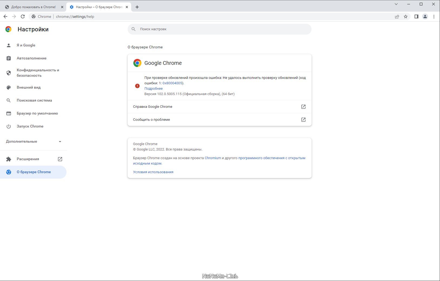
Task: Open Внешний вид settings section
Action: [x=29, y=88]
